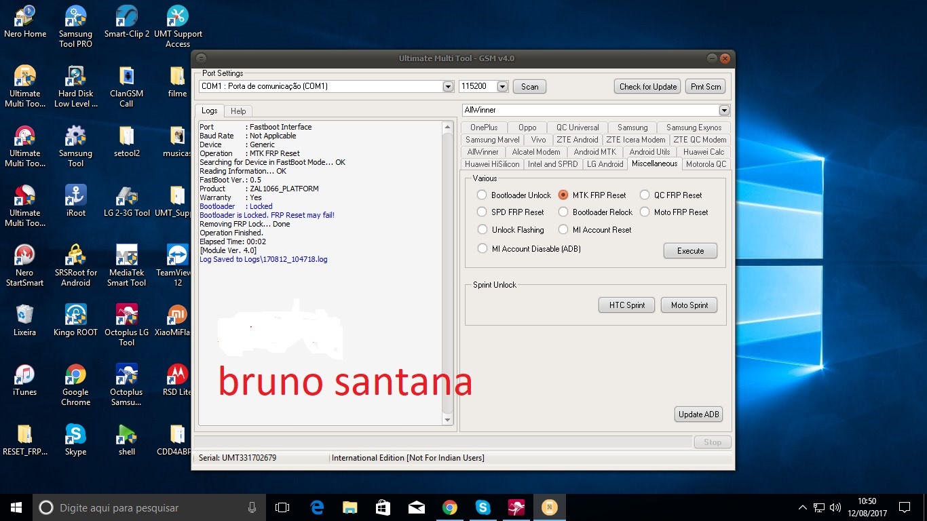Expand the AllWinner model dropdown

(724, 110)
